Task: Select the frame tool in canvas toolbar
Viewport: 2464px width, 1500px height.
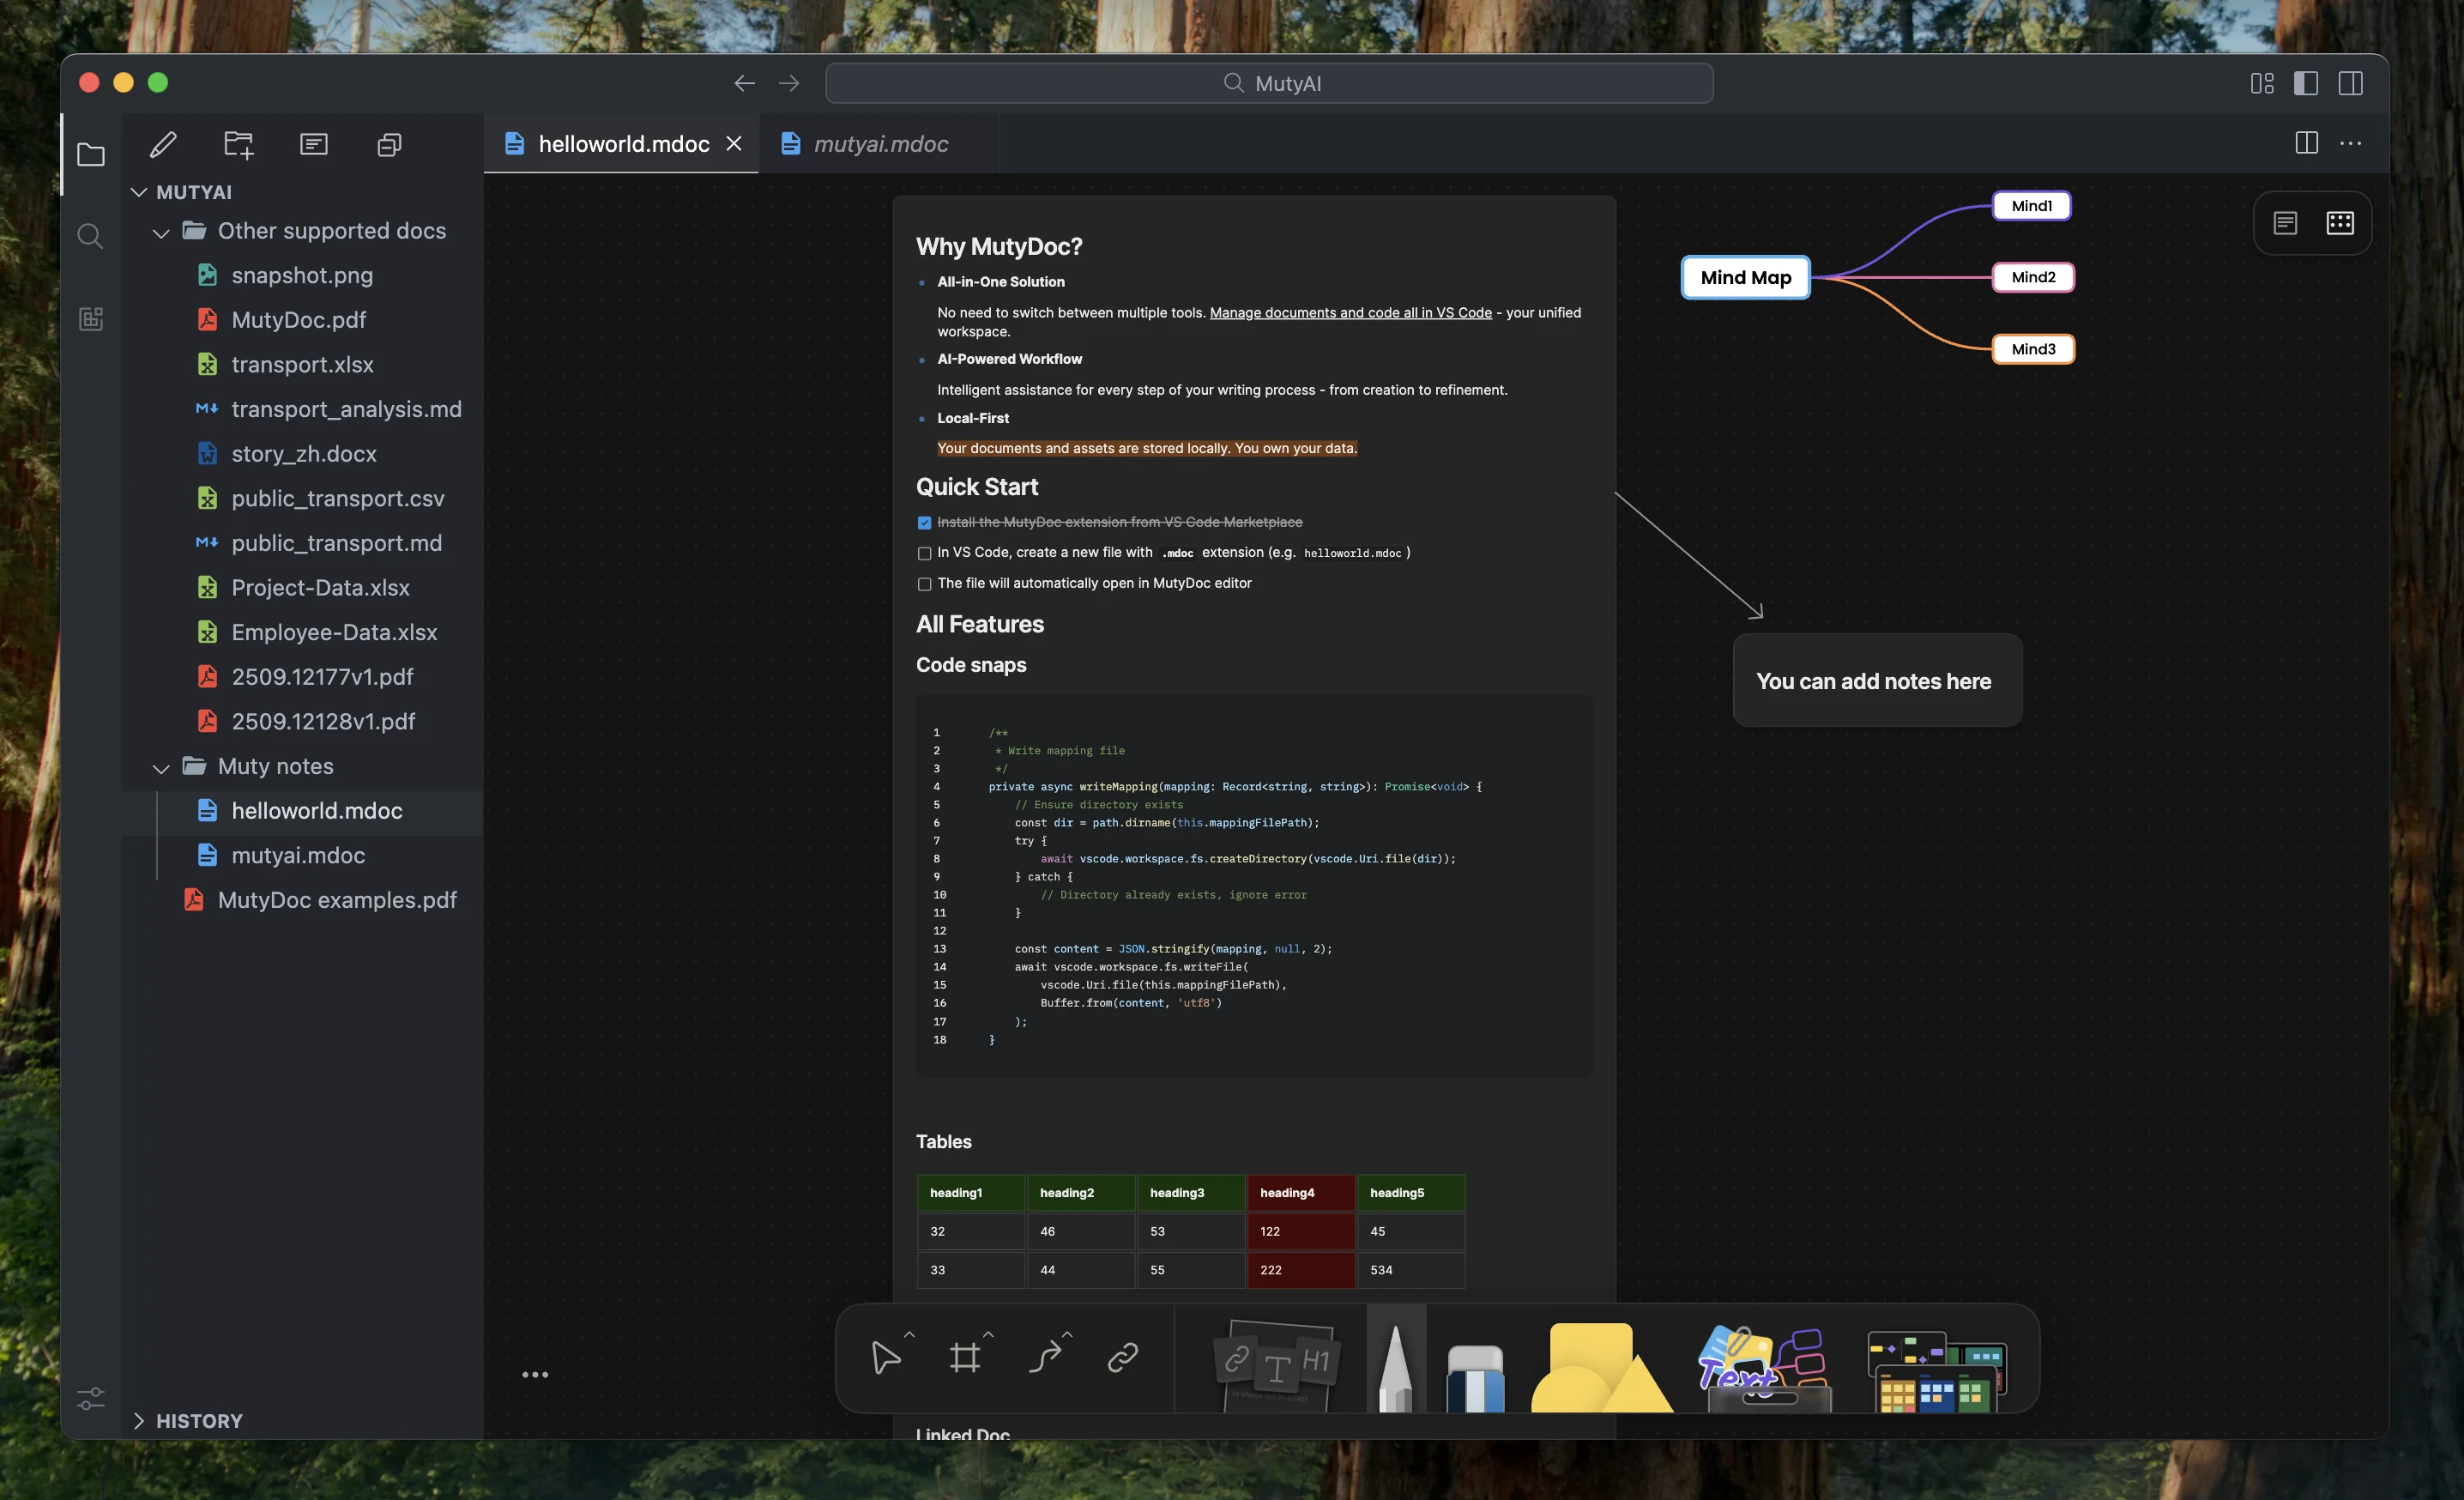Action: pyautogui.click(x=965, y=1357)
